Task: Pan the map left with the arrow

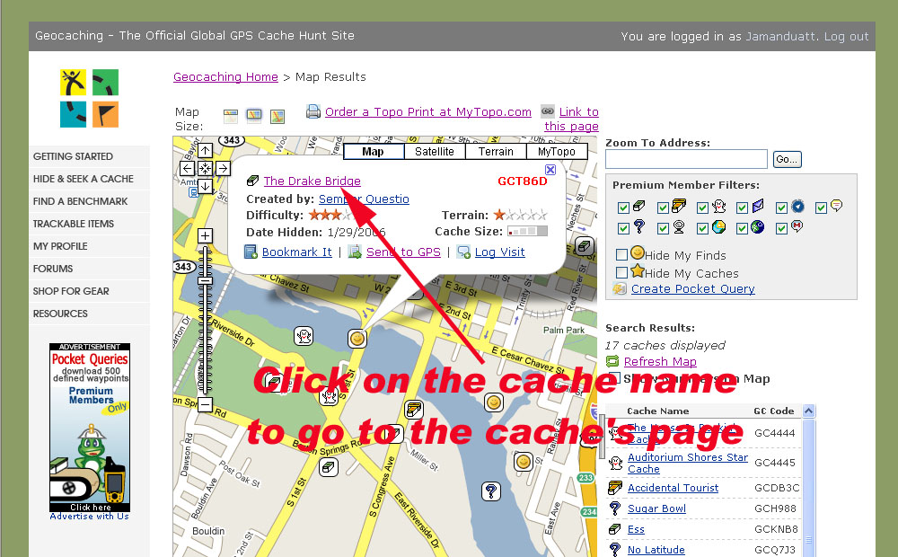Action: point(187,169)
